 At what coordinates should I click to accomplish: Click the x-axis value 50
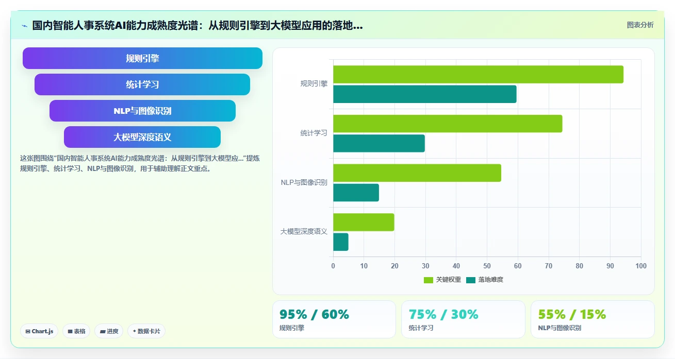pos(487,266)
